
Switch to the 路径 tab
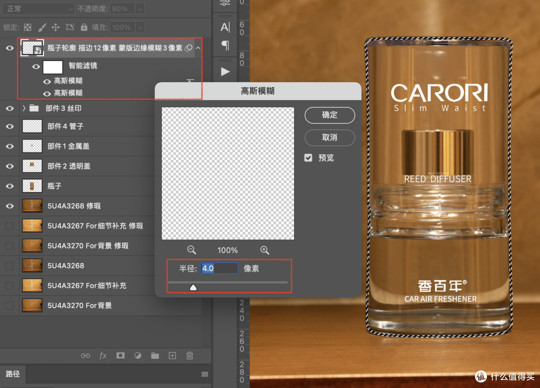click(12, 374)
